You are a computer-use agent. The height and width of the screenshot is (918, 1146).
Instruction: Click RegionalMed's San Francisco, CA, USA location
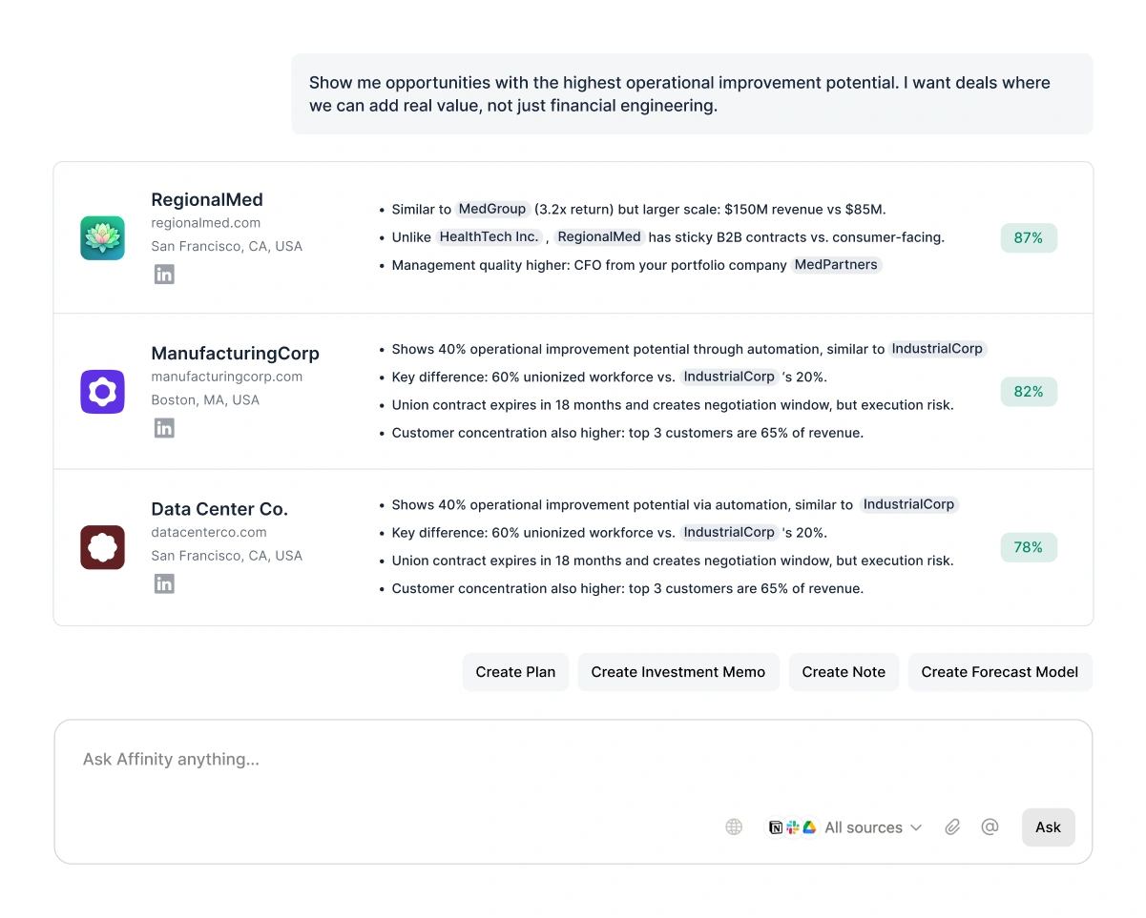pyautogui.click(x=227, y=246)
